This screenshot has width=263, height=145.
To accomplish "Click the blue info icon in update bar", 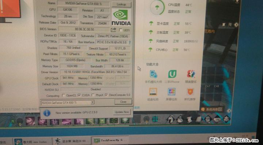I will tap(47, 113).
